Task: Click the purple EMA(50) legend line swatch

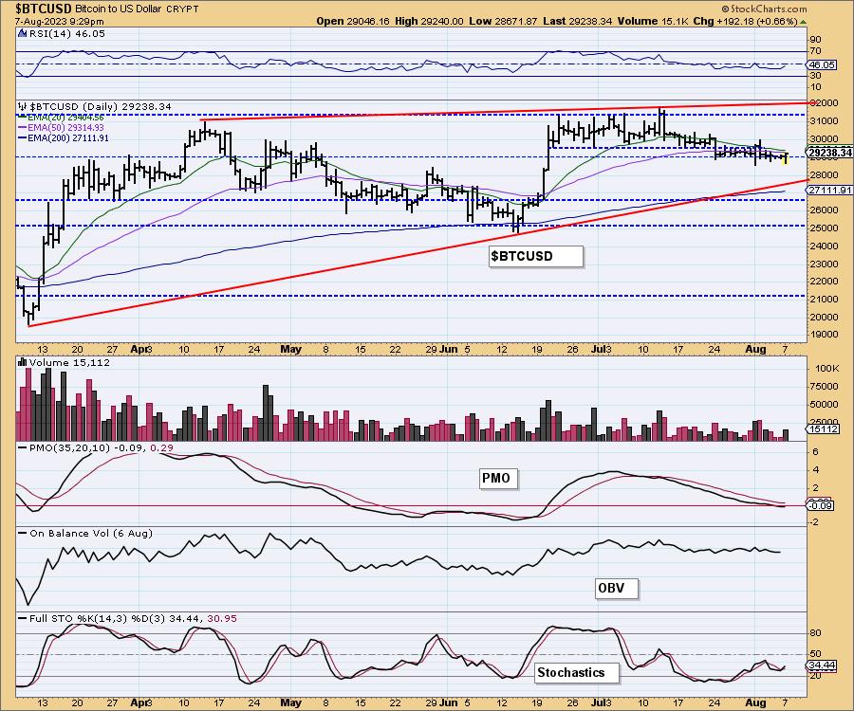Action: 23,127
